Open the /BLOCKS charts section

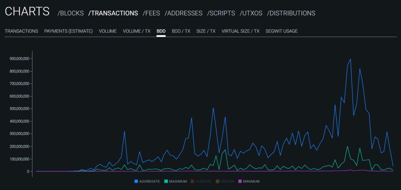71,13
